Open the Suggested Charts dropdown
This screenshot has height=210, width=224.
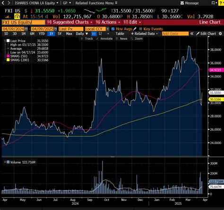click(x=70, y=22)
